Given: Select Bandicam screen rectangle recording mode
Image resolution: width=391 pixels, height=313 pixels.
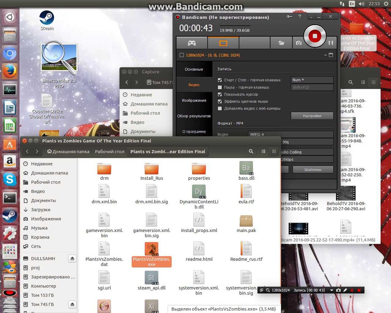Looking at the screenshot, I should (223, 43).
